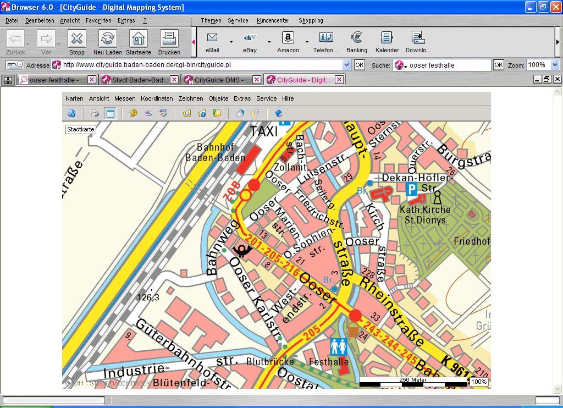Reload the page with Neu Laden

(x=108, y=39)
